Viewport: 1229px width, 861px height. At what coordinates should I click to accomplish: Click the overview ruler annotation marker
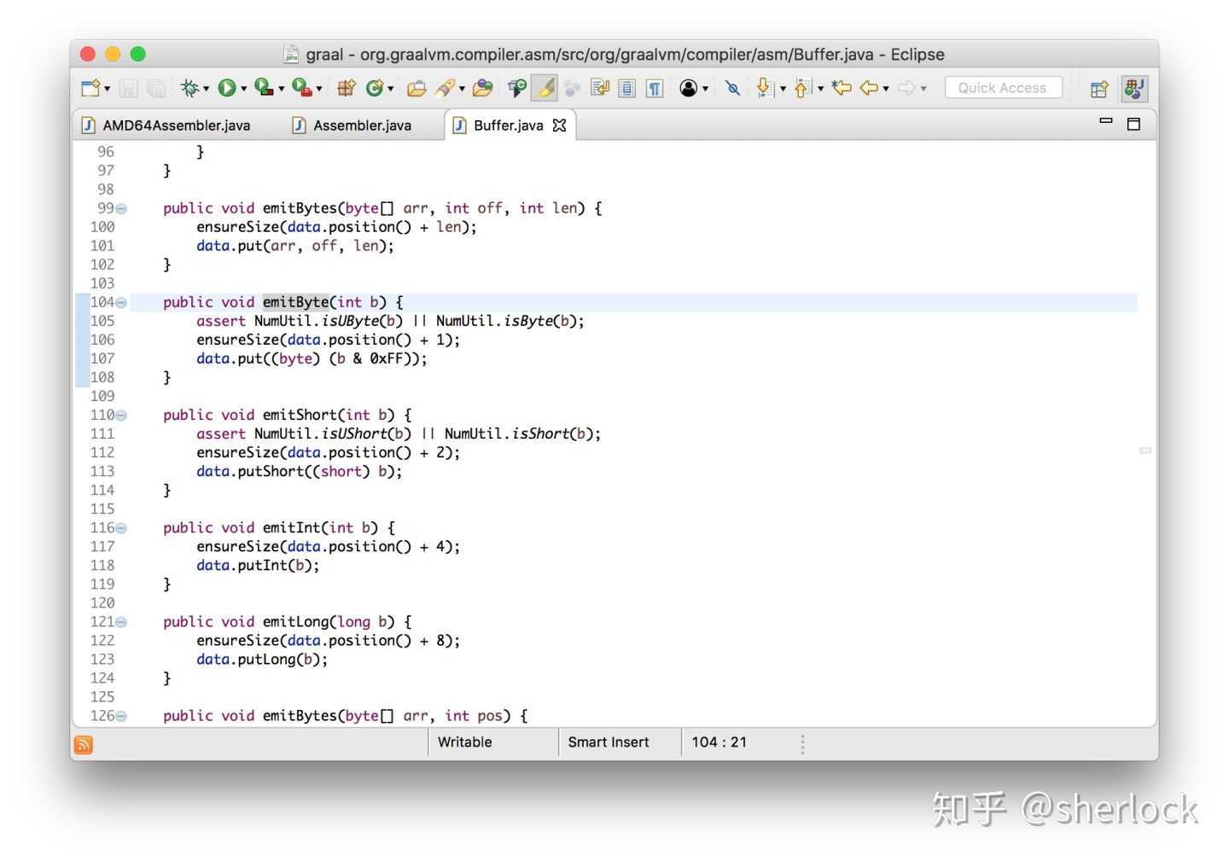point(1145,450)
